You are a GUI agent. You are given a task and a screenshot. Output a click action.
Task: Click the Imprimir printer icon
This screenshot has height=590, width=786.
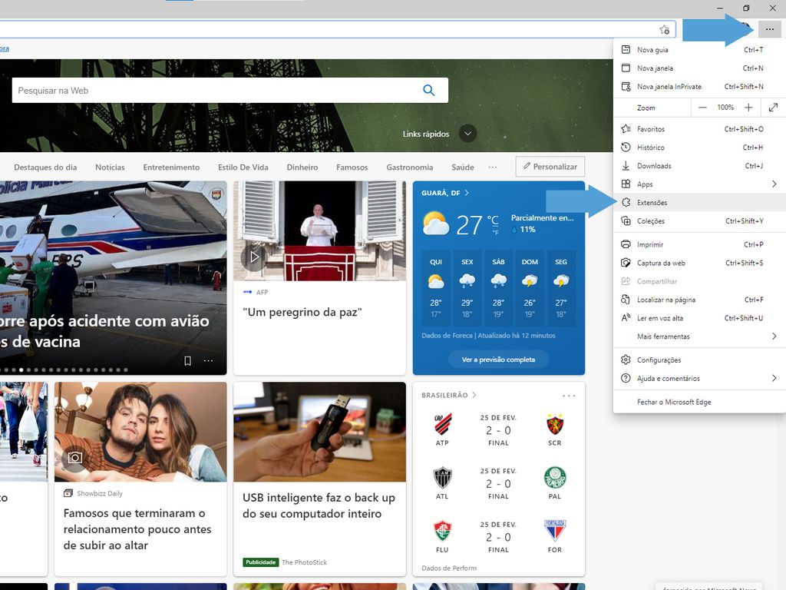point(626,244)
